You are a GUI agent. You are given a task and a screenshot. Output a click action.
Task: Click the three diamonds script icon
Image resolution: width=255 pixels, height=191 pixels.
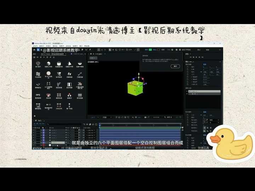[69, 95]
